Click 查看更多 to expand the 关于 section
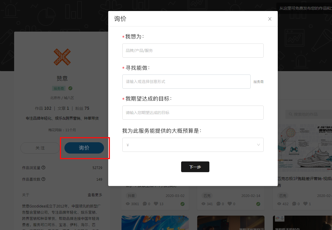Viewport: 332px width, 230px height. point(95,195)
